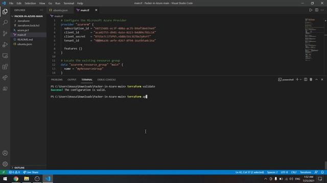Open the Extensions view

coord(5,67)
